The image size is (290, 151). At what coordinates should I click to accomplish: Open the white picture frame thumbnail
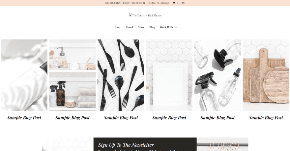[169, 75]
